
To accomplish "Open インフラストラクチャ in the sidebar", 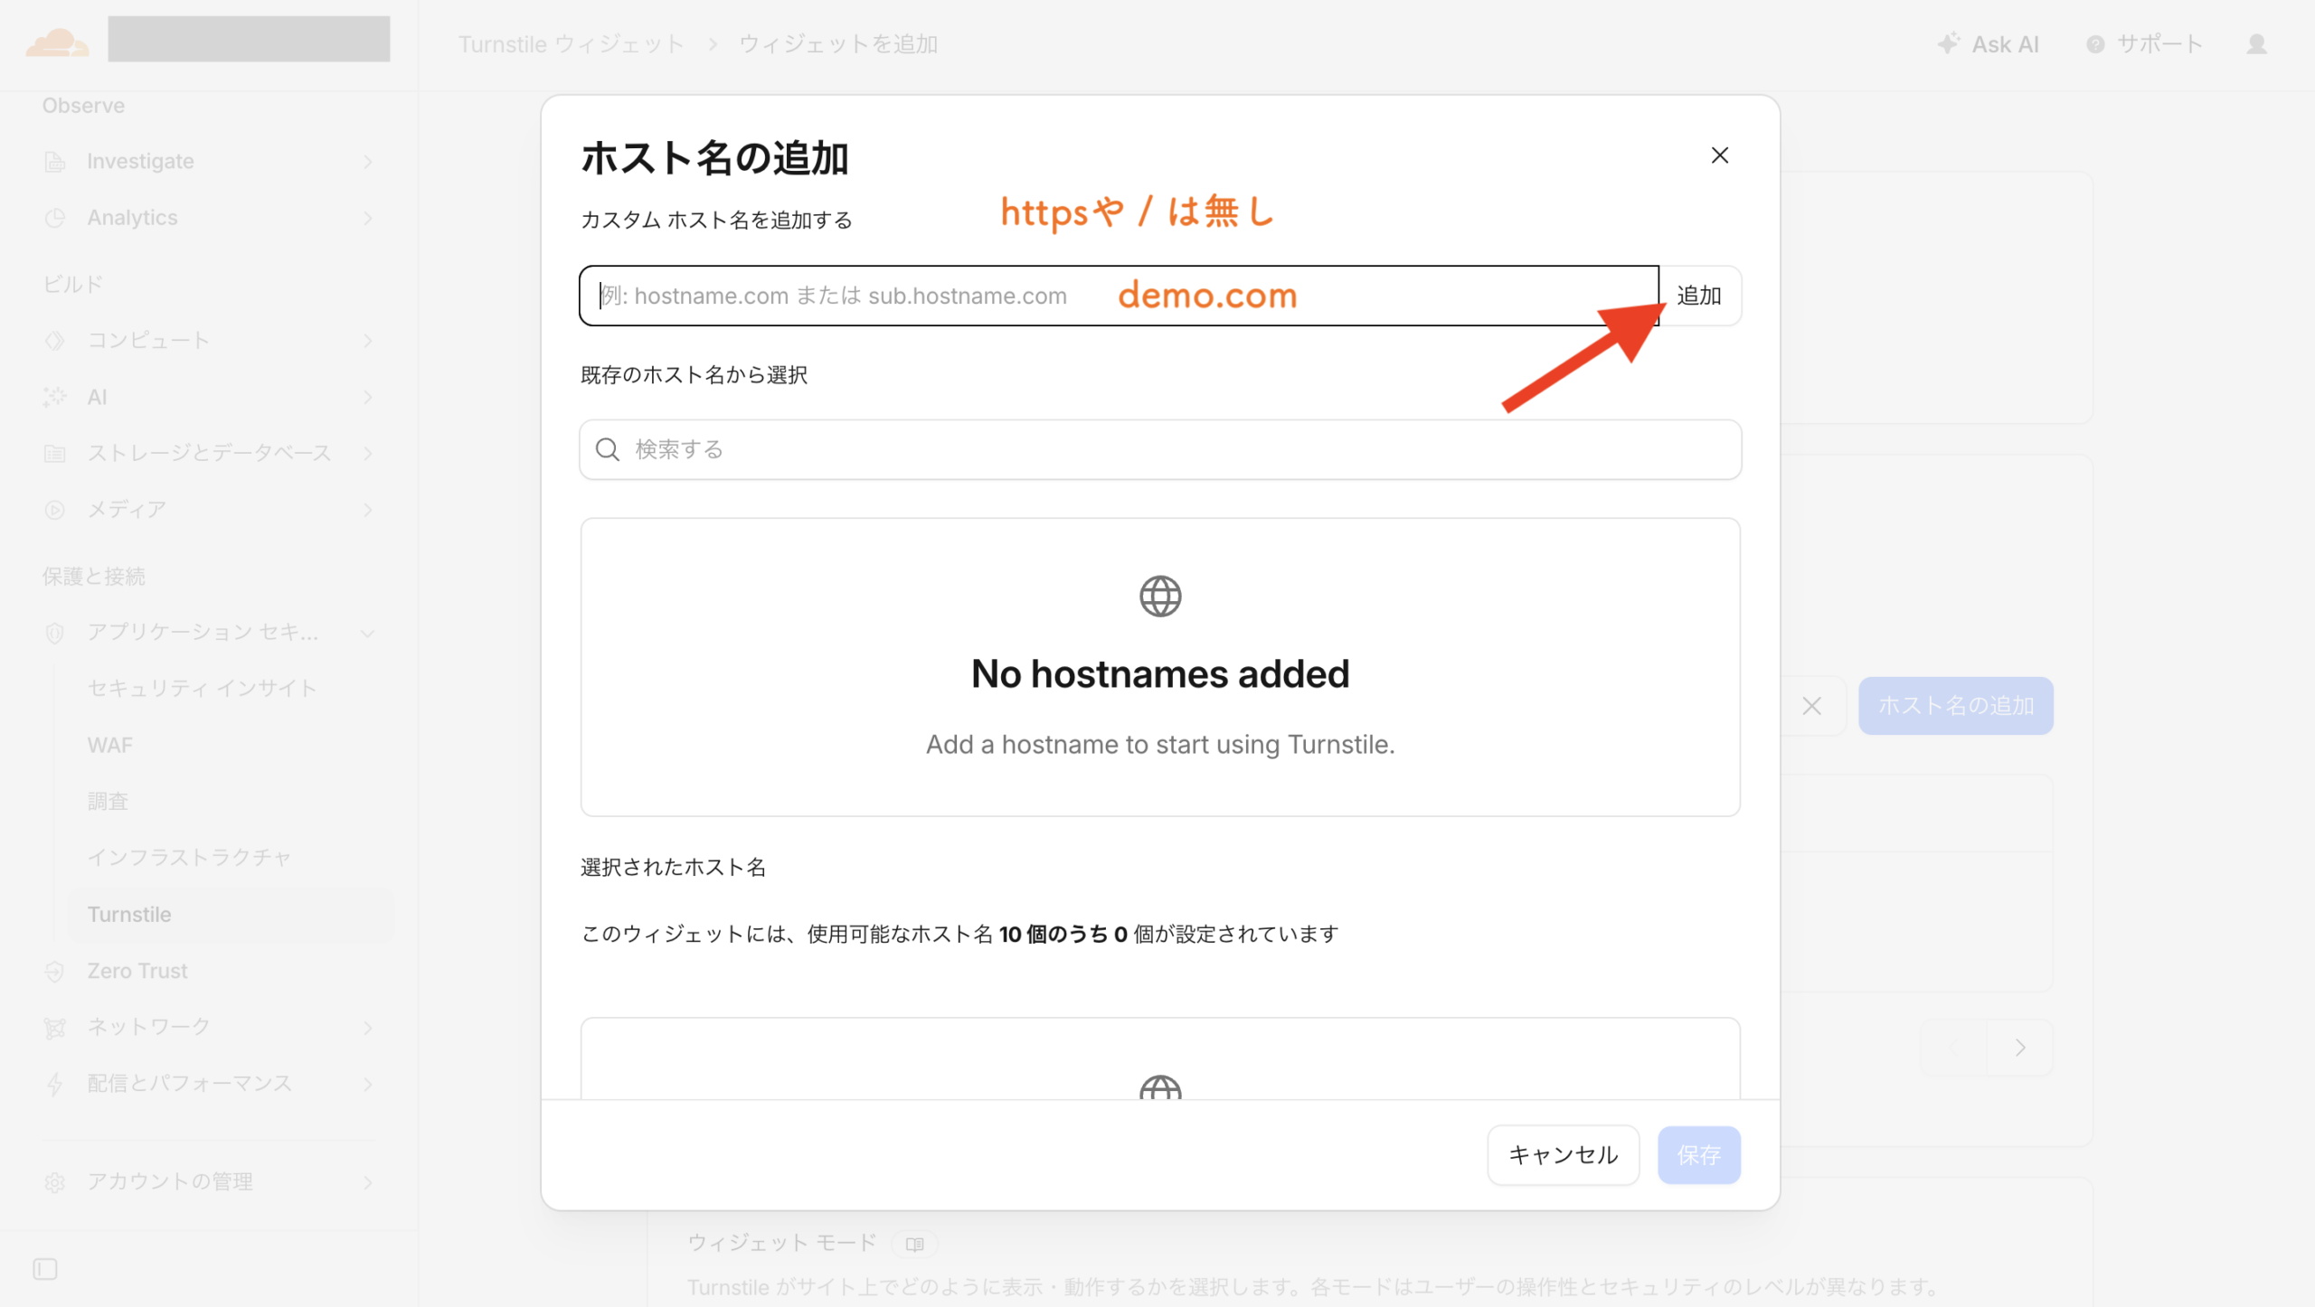I will coord(189,858).
